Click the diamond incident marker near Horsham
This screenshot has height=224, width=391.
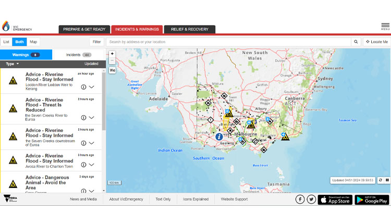(211, 120)
